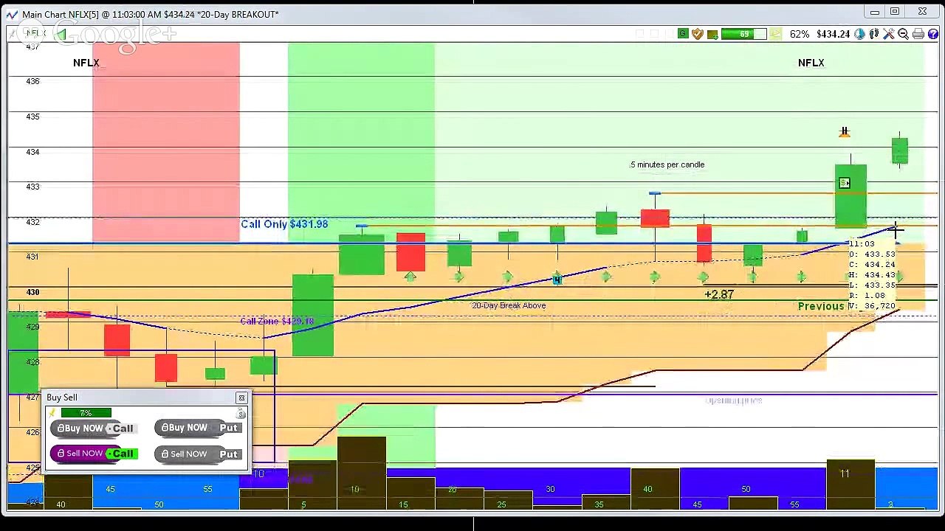
Task: Click the +2.87 profit label
Action: [x=719, y=294]
